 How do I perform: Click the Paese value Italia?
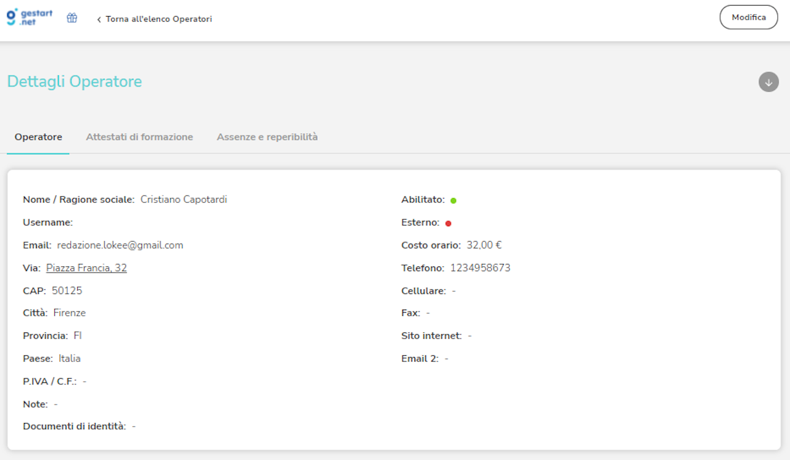coord(70,358)
